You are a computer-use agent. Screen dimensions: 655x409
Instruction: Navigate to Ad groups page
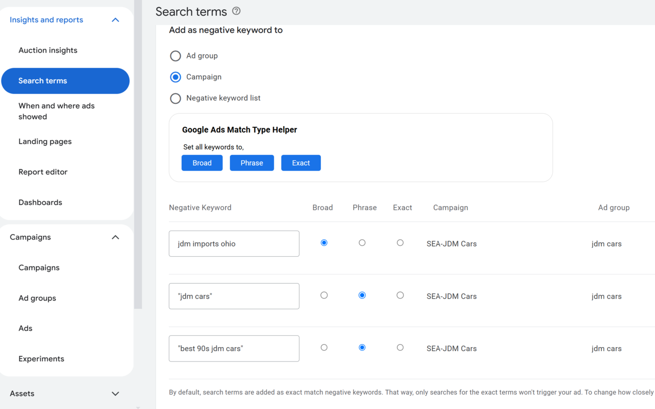(37, 298)
